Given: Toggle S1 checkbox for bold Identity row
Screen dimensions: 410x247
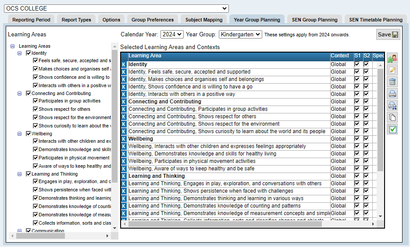Looking at the screenshot, I should [x=357, y=64].
